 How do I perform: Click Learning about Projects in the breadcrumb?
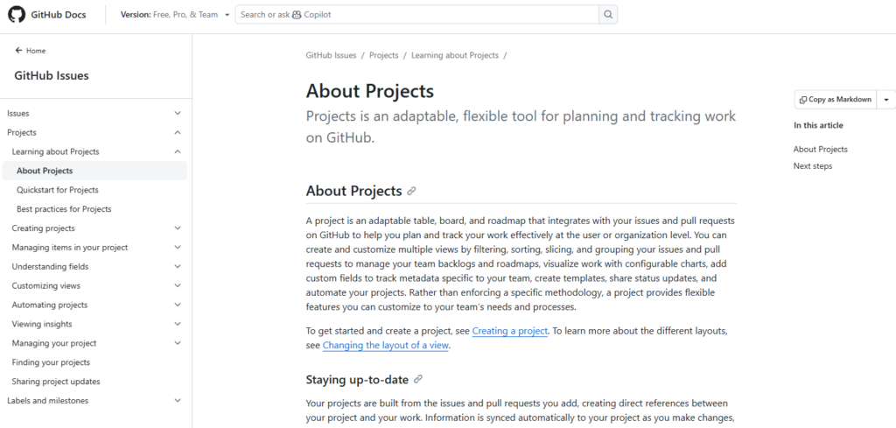point(455,55)
